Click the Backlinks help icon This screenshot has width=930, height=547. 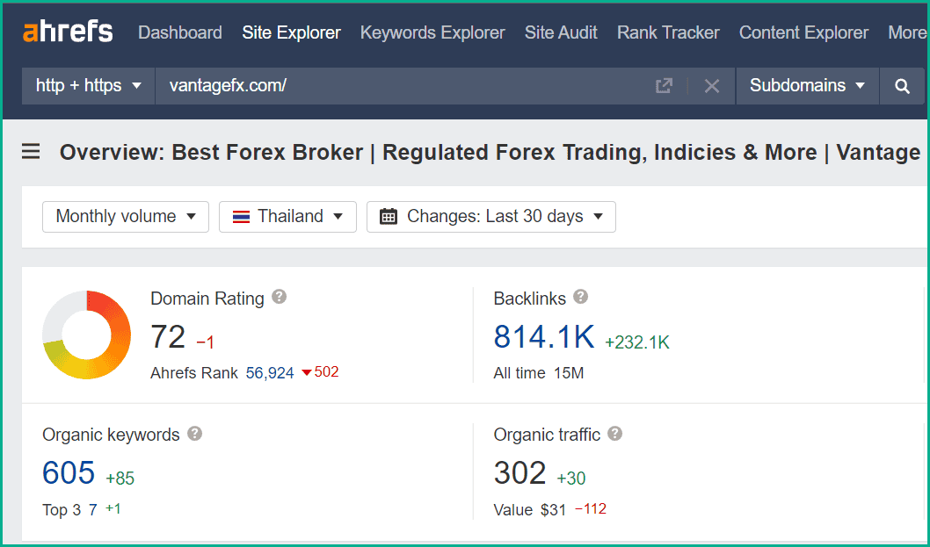coord(581,297)
